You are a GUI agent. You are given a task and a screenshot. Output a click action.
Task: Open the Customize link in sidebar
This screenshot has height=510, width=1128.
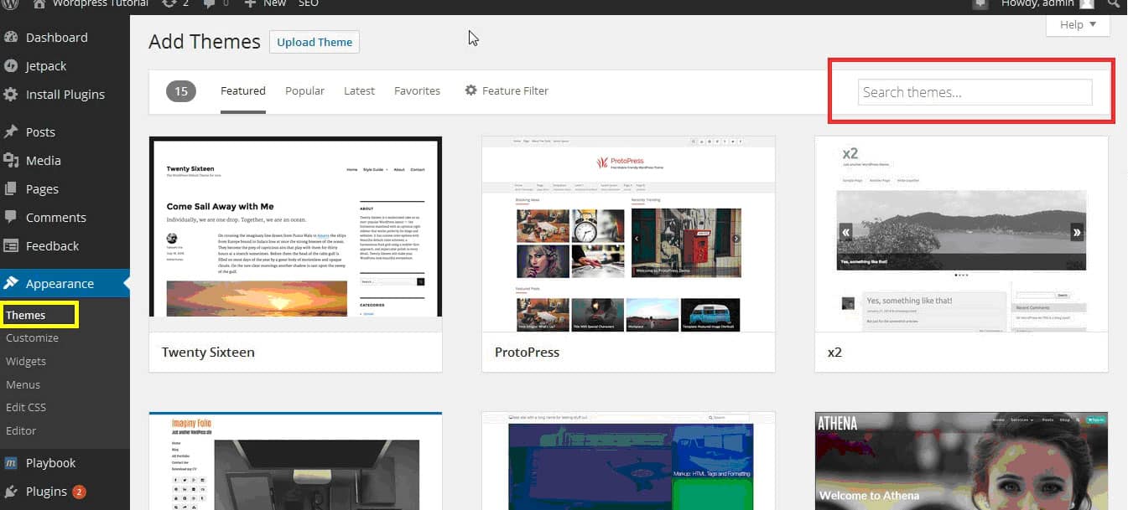(x=33, y=337)
